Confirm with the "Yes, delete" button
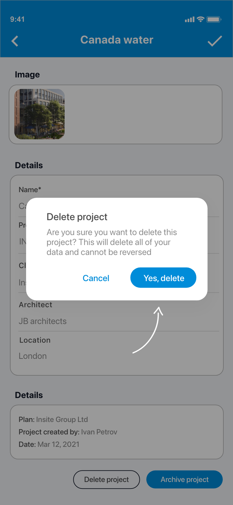The image size is (233, 505). click(163, 278)
